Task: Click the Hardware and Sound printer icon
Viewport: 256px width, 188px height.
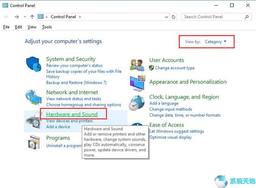Action: (x=33, y=119)
